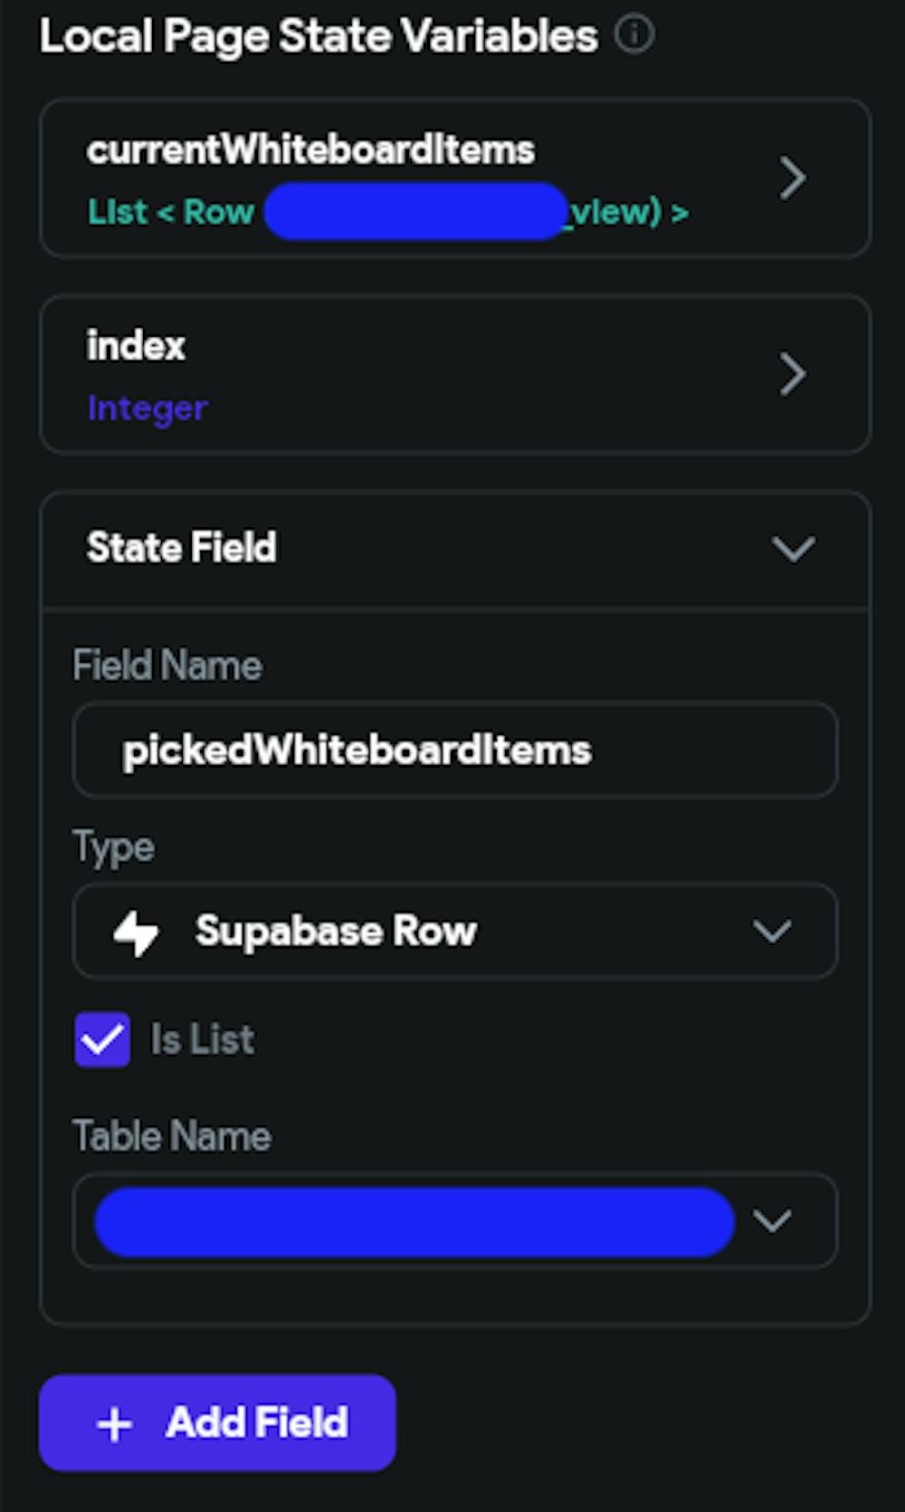Viewport: 905px width, 1512px height.
Task: Click the Supabase lightning bolt icon
Action: point(137,932)
